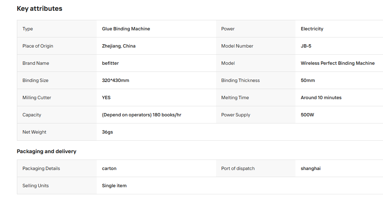Image resolution: width=383 pixels, height=197 pixels.
Task: Click the shanghai port of dispatch value
Action: [311, 168]
